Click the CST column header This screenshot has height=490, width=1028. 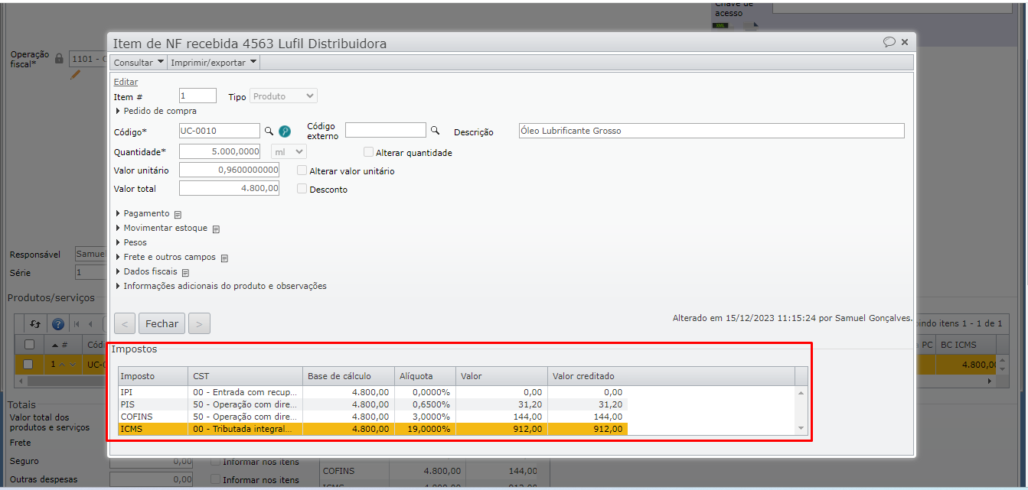pos(246,376)
